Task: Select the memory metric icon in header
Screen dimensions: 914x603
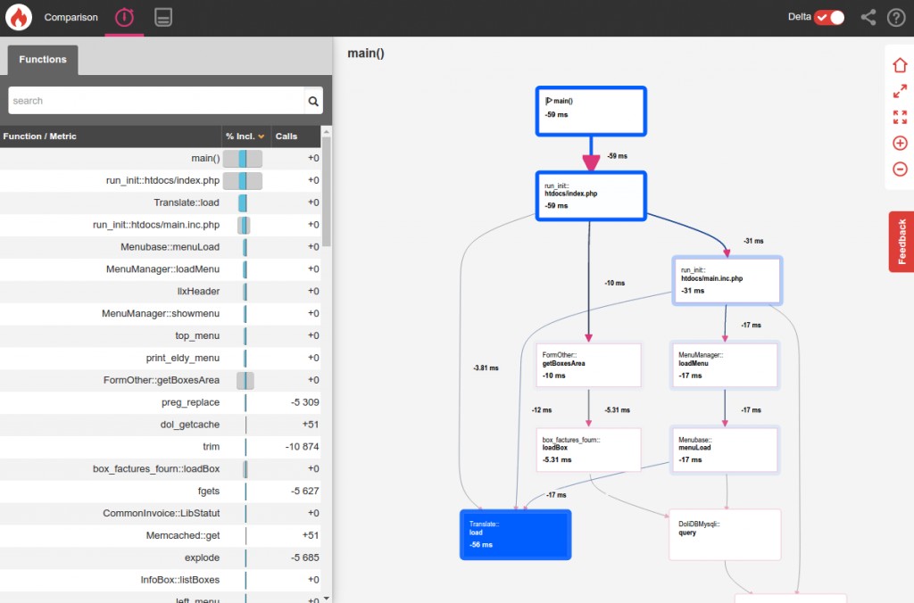Action: [163, 18]
